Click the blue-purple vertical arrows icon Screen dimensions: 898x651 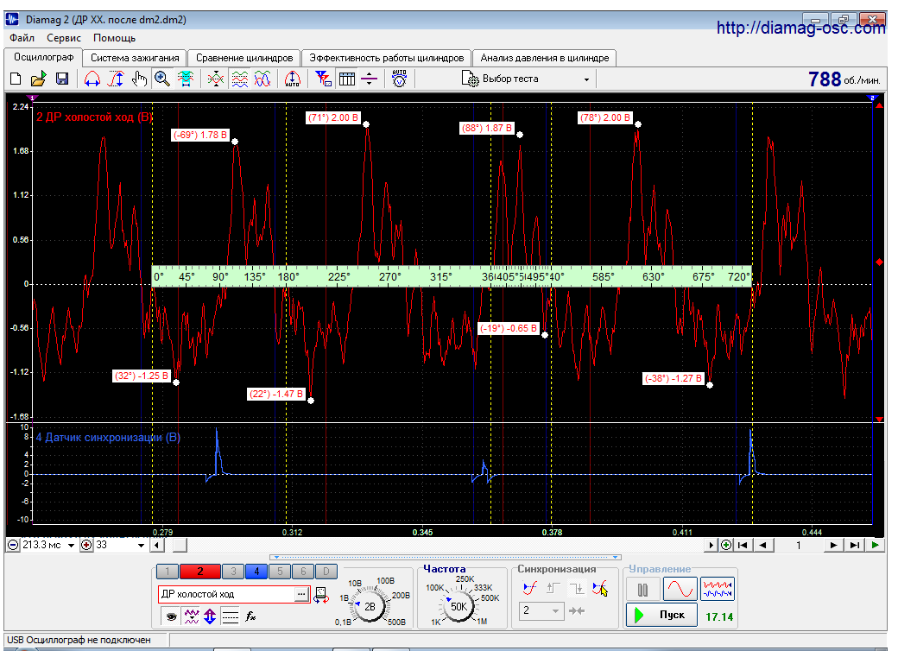[210, 616]
